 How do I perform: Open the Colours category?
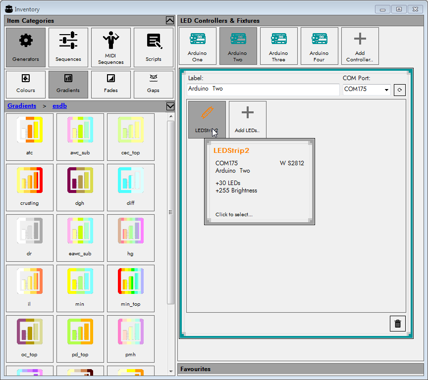pyautogui.click(x=26, y=85)
